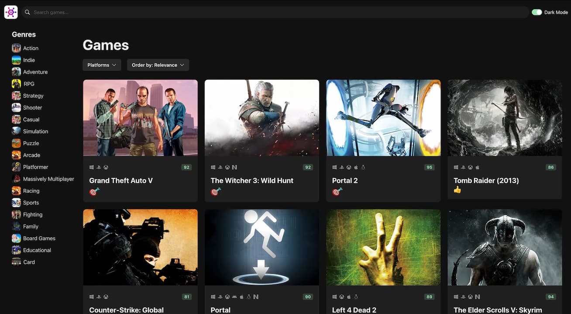Click the 95 score badge on Portal 2
Image resolution: width=571 pixels, height=314 pixels.
coord(429,167)
